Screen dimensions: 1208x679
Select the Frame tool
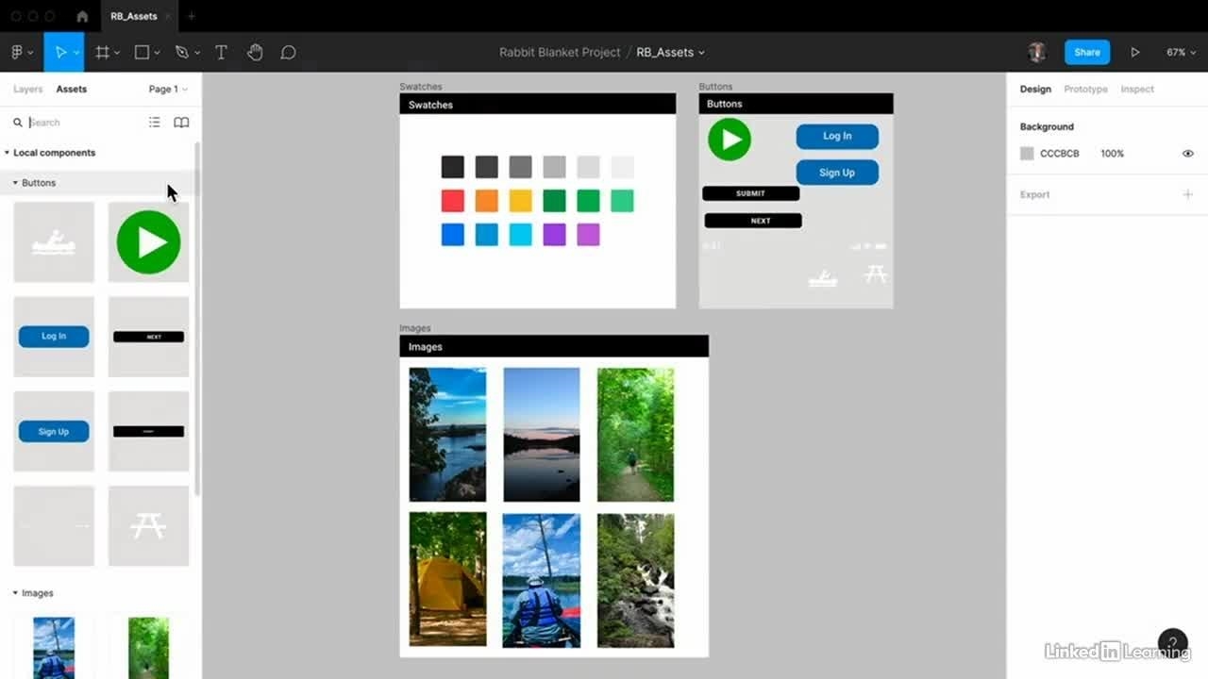(103, 53)
